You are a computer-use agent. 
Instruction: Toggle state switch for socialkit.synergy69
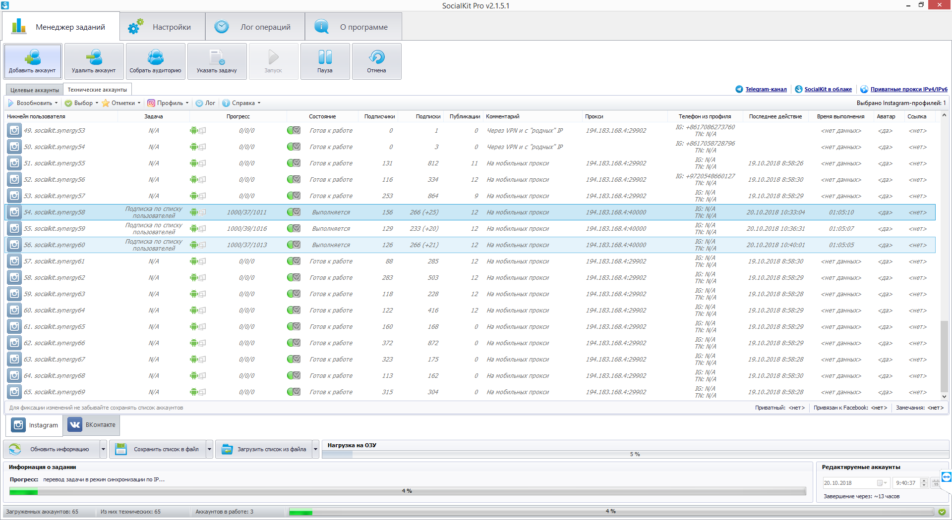294,392
